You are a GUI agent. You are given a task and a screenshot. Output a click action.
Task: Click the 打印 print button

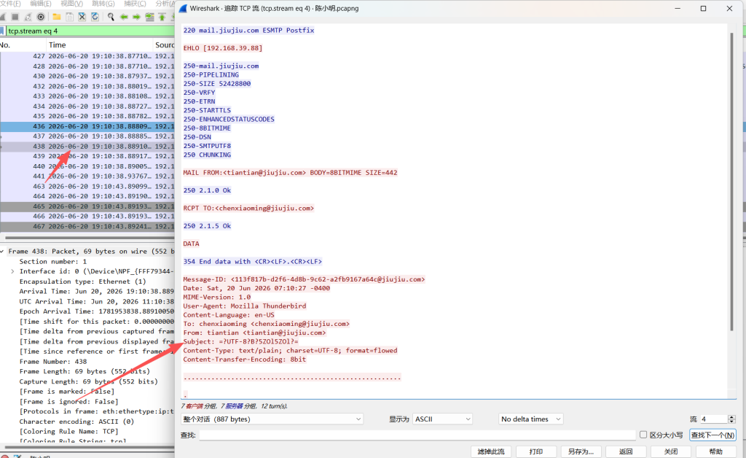point(536,451)
